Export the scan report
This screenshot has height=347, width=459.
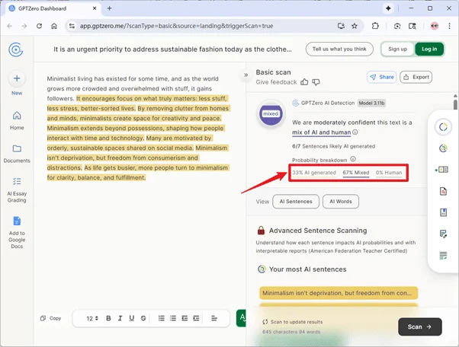(x=416, y=77)
